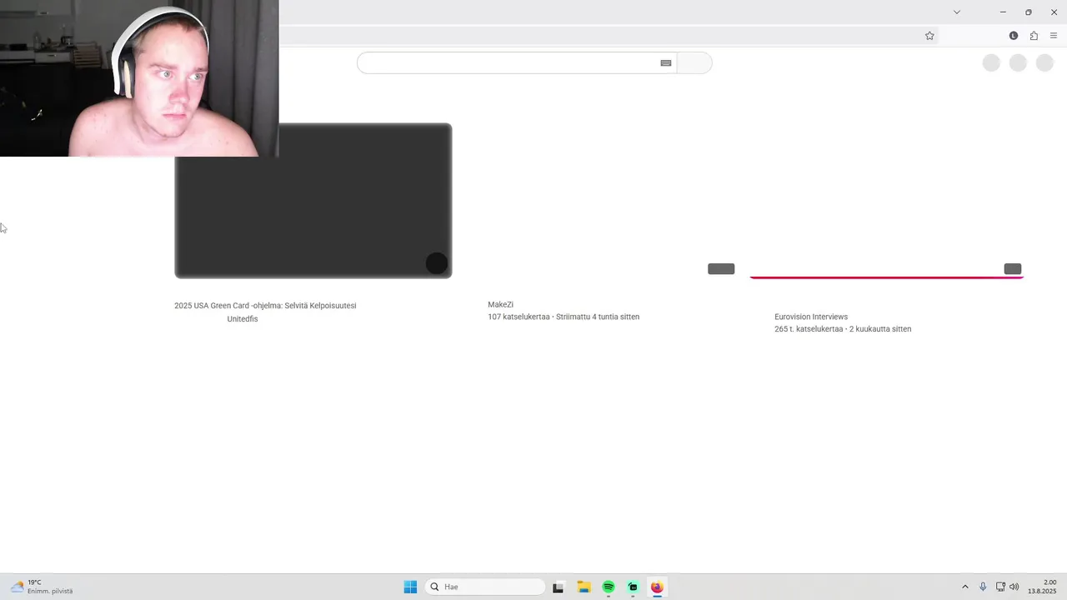The width and height of the screenshot is (1067, 600).
Task: Open the weather widget showing 19°C
Action: pos(42,587)
